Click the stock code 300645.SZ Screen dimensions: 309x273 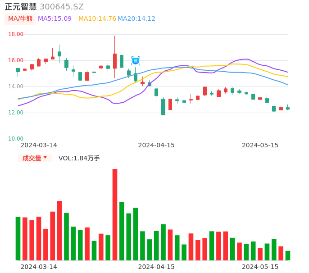click(x=62, y=7)
